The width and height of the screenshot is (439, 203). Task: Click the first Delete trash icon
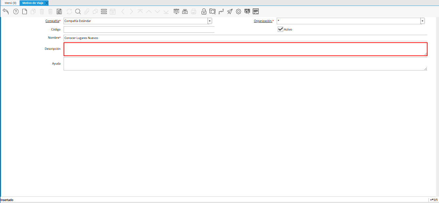coord(42,11)
